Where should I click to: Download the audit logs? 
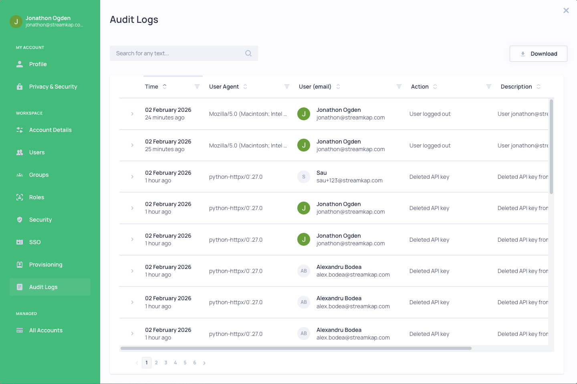pos(538,53)
